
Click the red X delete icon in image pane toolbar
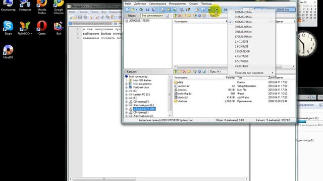tap(180, 16)
